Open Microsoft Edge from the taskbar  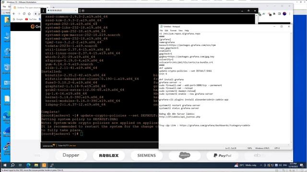click(x=28, y=165)
